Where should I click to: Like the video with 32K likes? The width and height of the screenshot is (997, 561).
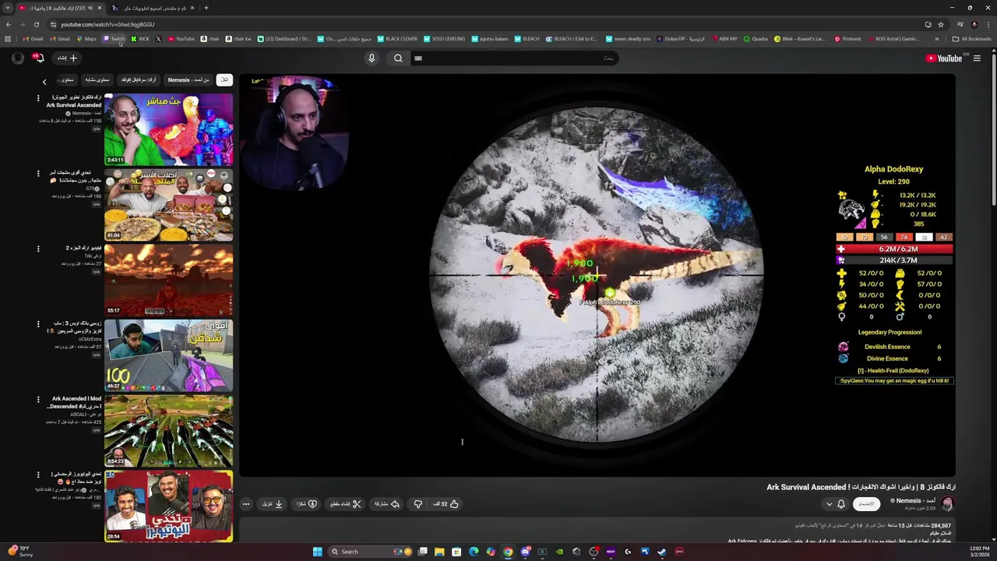click(x=446, y=504)
